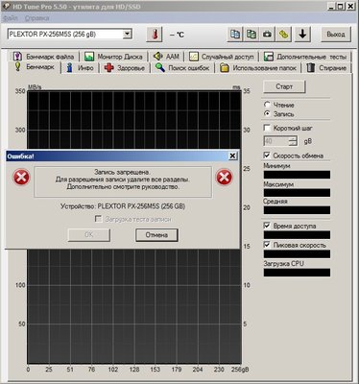The height and width of the screenshot is (384, 359).
Task: Open the Здоровье tab with red cross
Action: coord(125,68)
